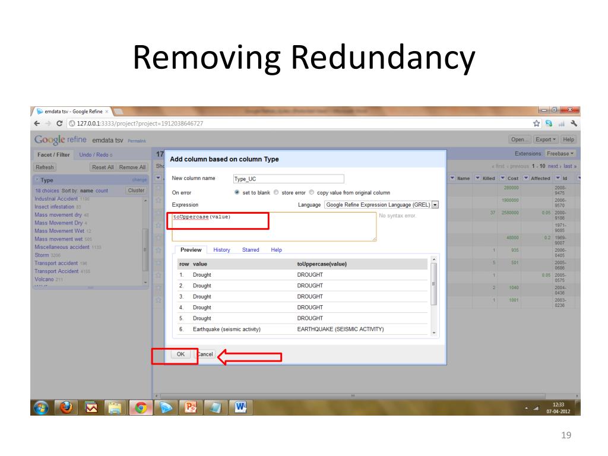Select the Volcano facet choice
608x456 pixels.
44,279
